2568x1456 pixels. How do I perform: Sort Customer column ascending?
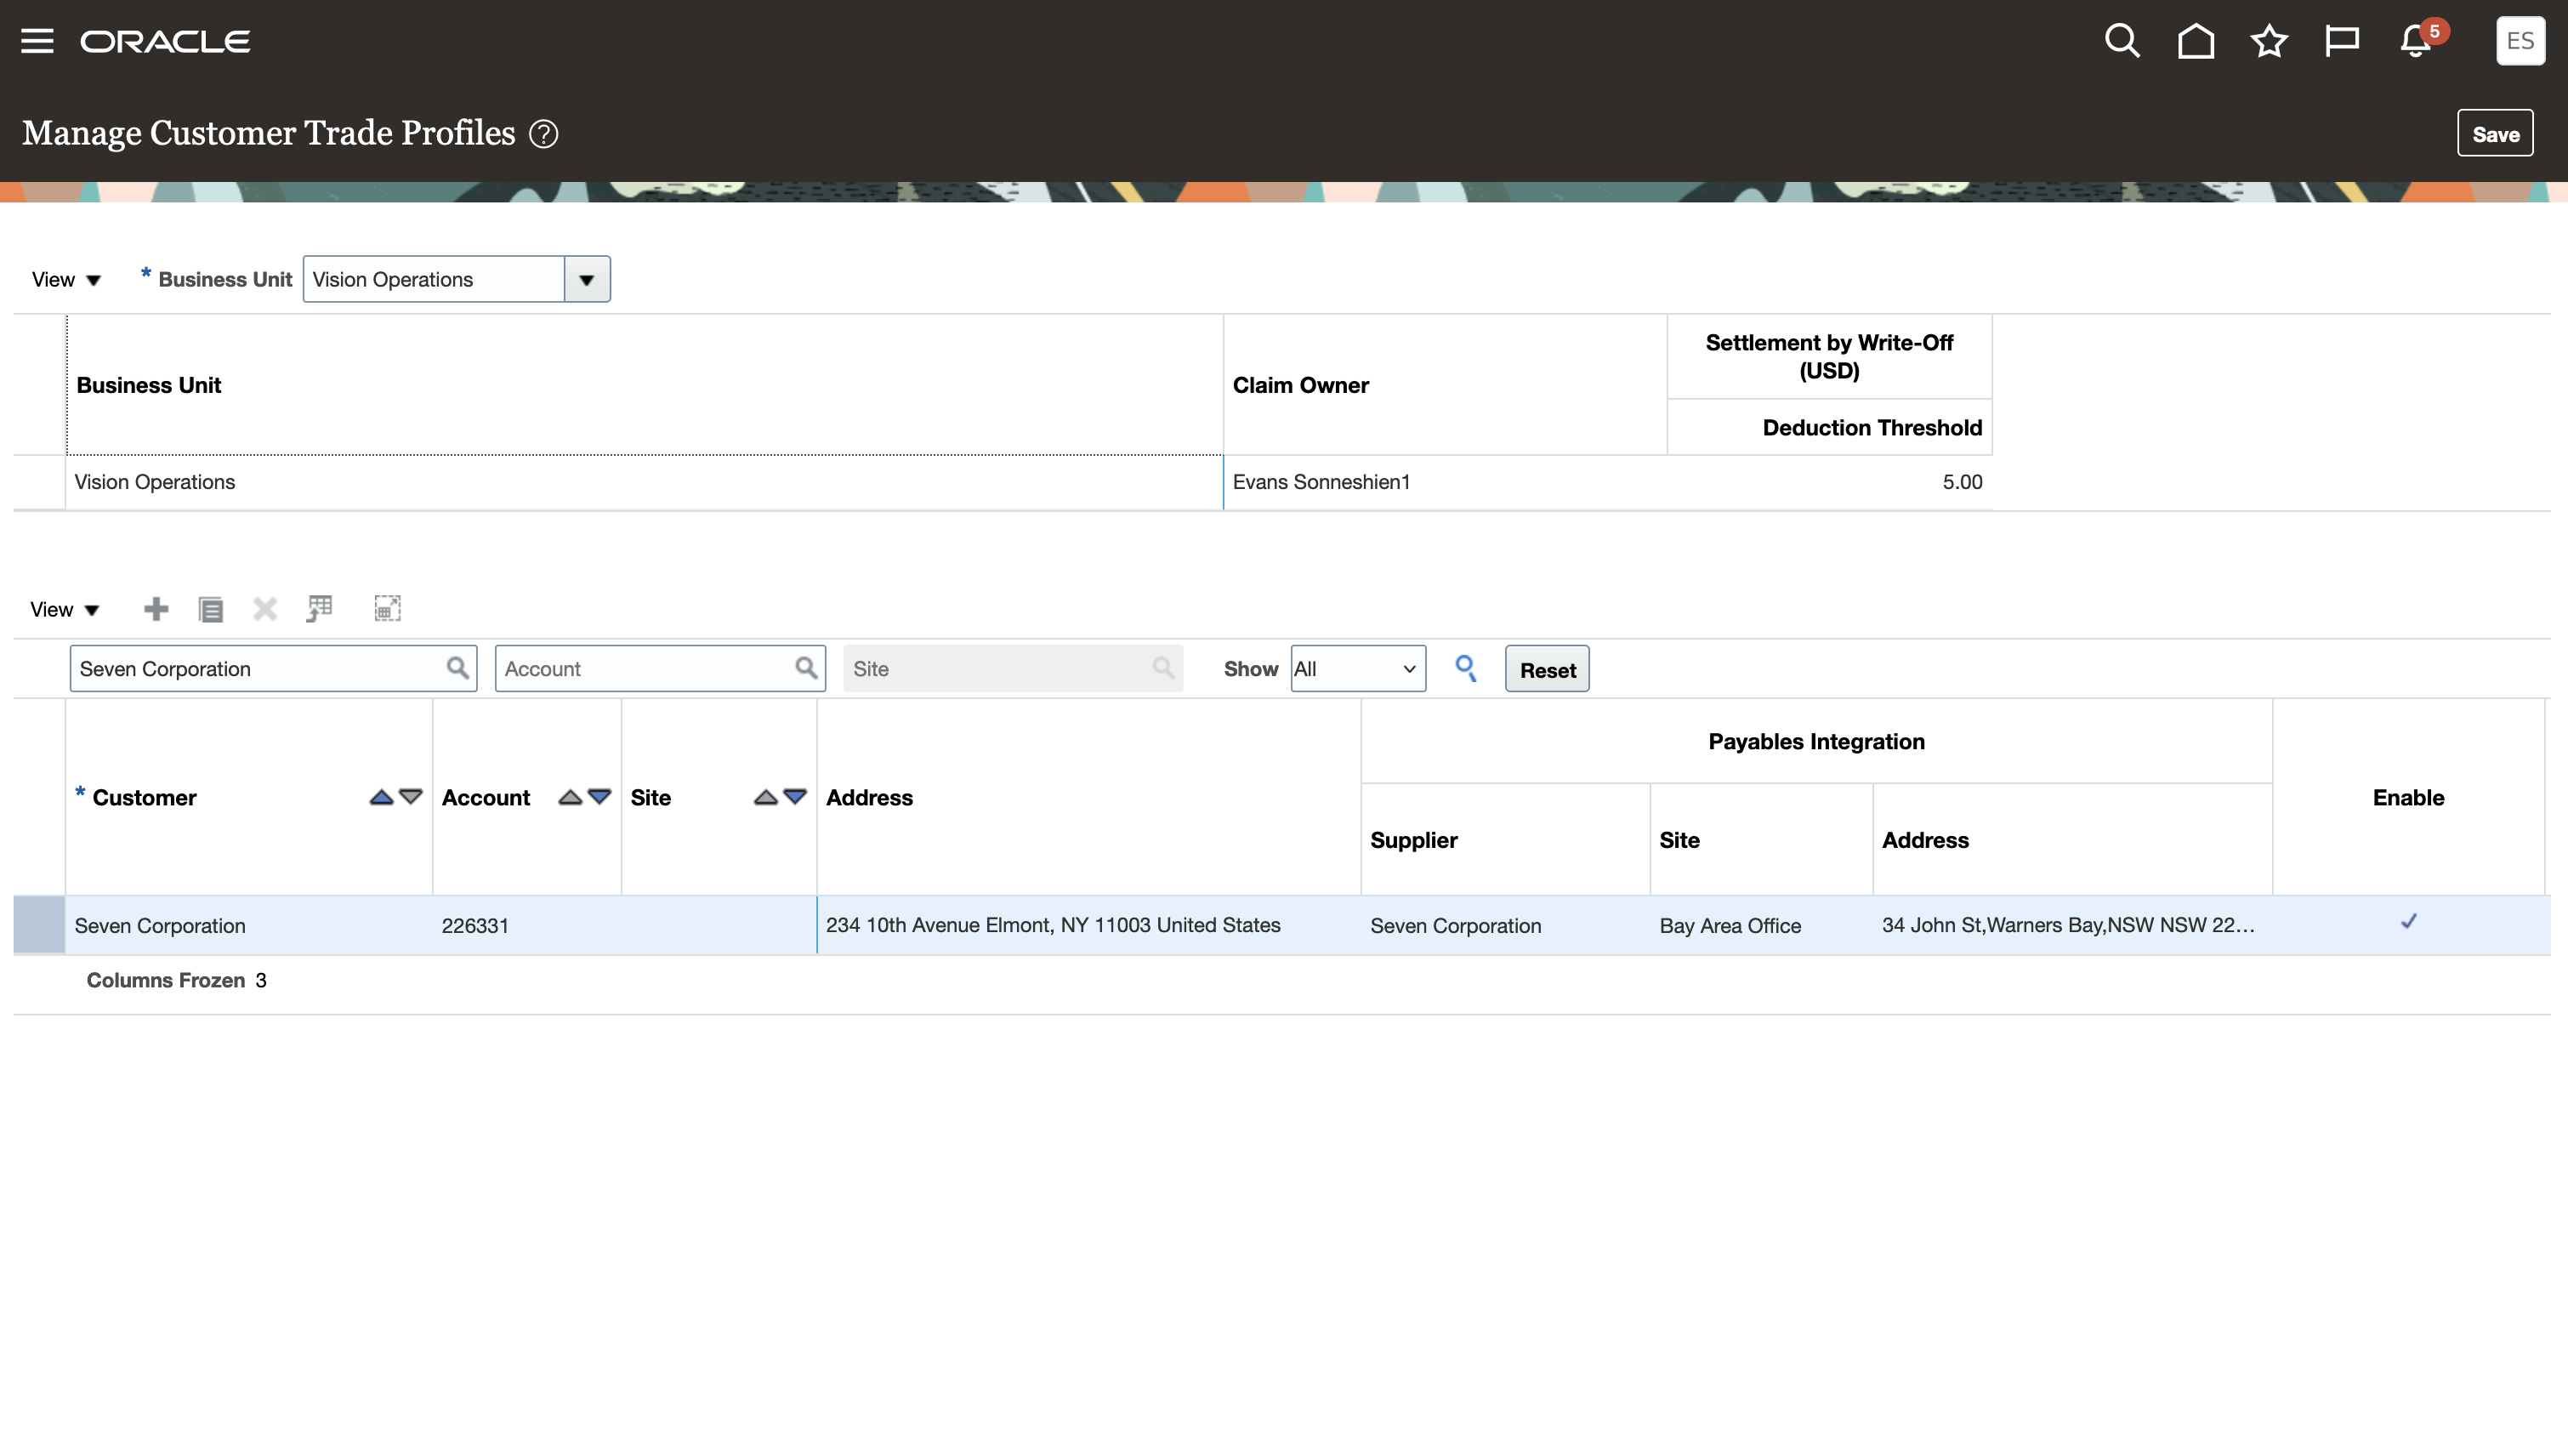[x=381, y=797]
